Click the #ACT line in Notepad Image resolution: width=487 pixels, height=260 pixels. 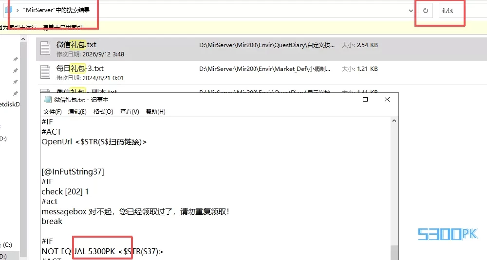click(51, 132)
